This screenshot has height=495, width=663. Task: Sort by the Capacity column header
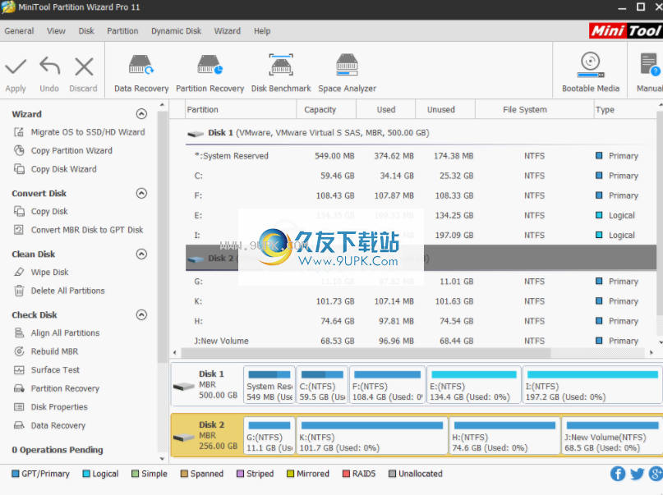pyautogui.click(x=326, y=109)
